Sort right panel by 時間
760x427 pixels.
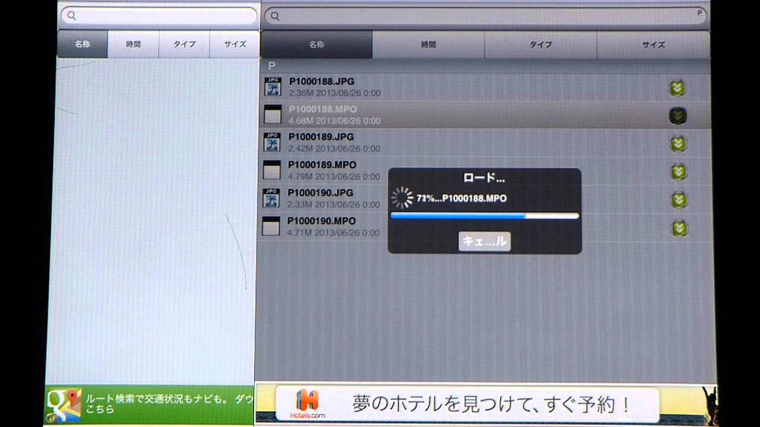[x=428, y=44]
